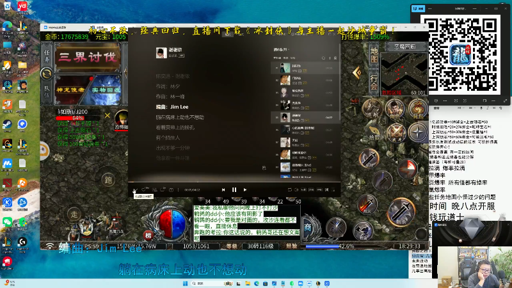The width and height of the screenshot is (512, 288).
Task: Use the red half-moon slash skill
Action: (408, 168)
